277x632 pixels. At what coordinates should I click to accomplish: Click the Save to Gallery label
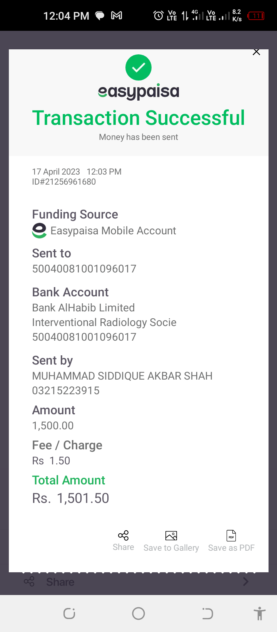171,548
